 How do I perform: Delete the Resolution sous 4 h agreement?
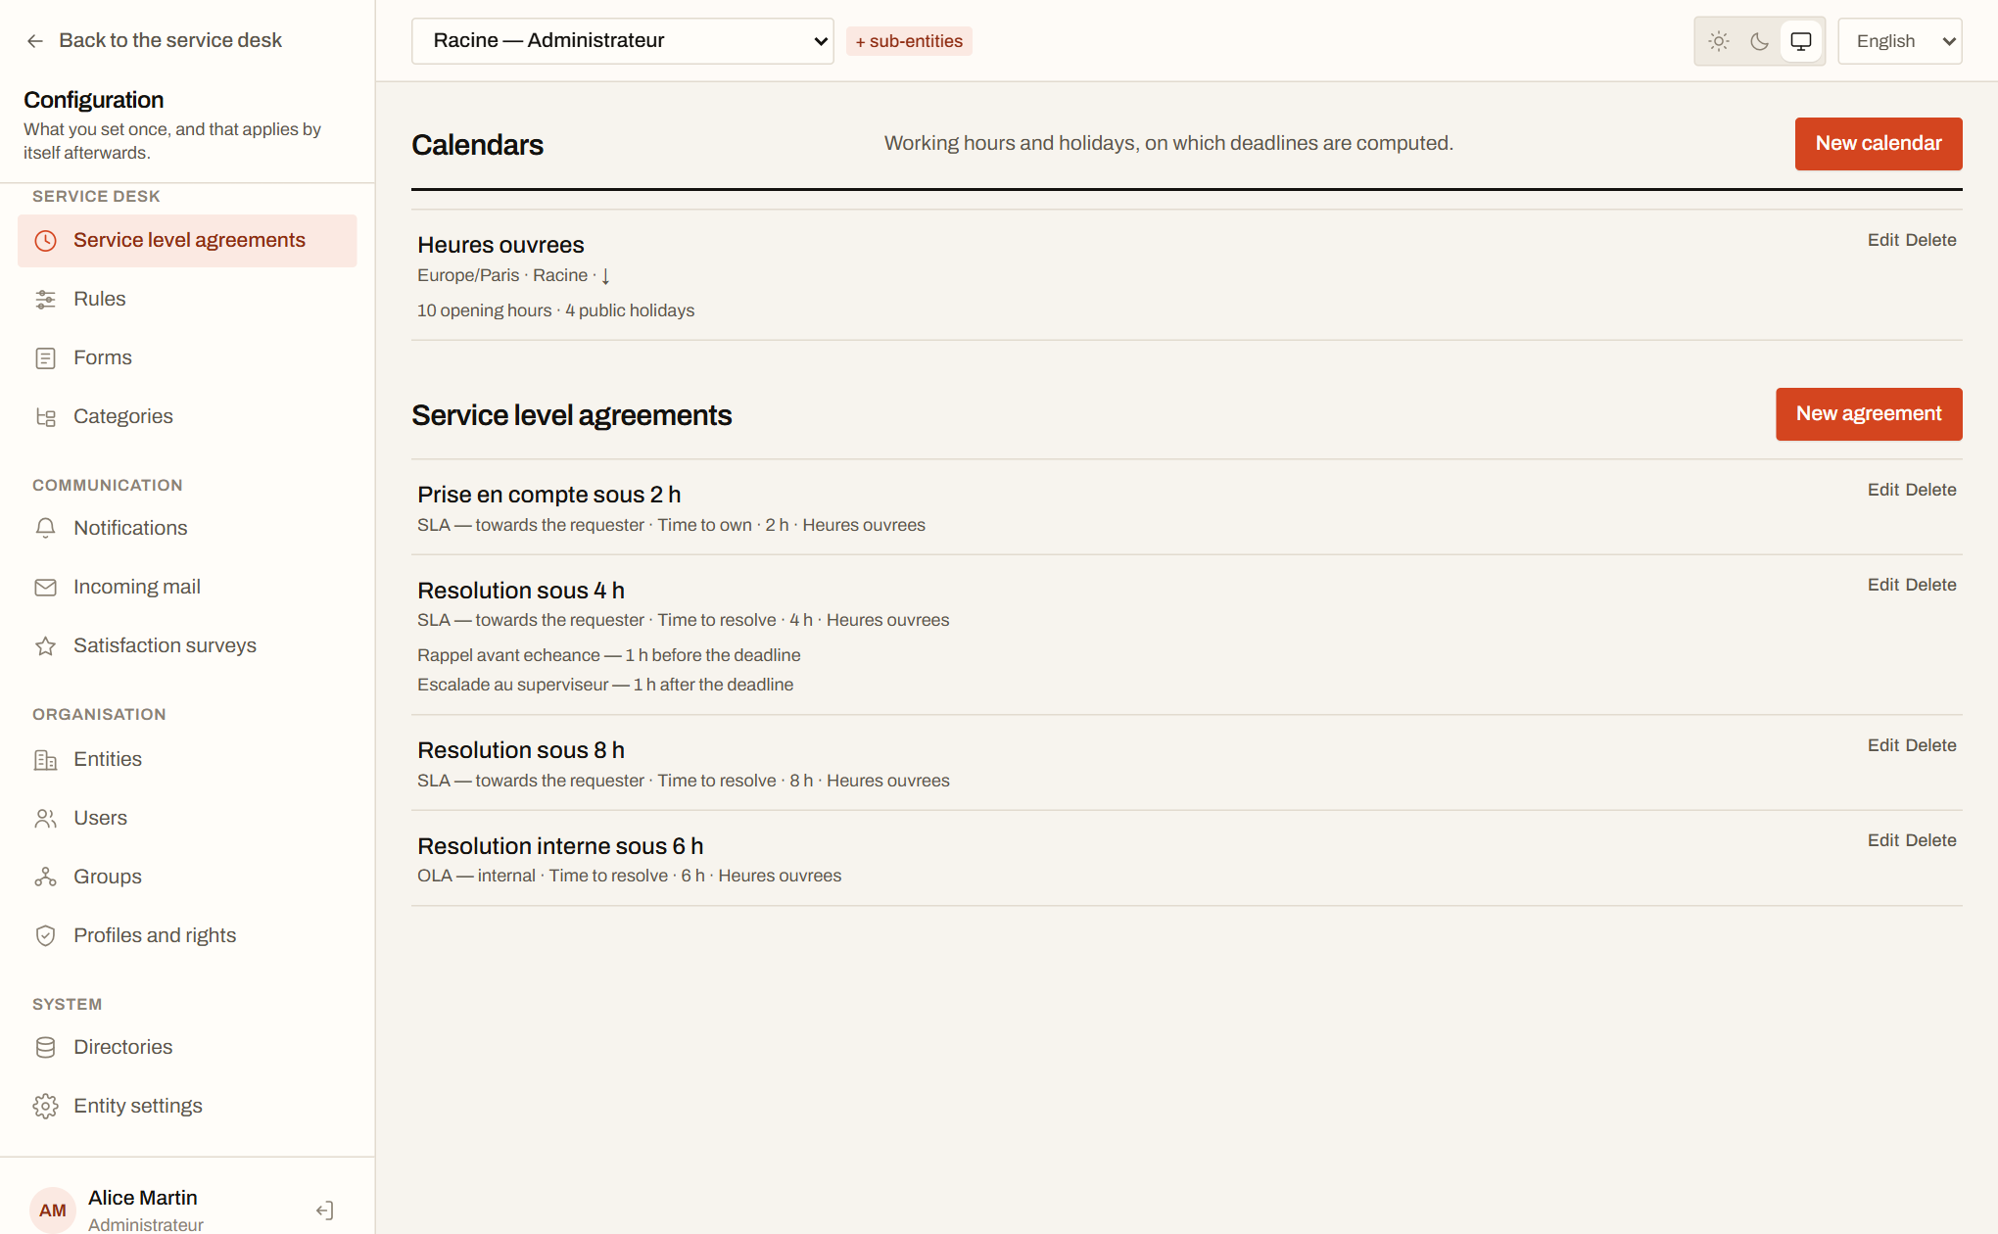[x=1931, y=585]
